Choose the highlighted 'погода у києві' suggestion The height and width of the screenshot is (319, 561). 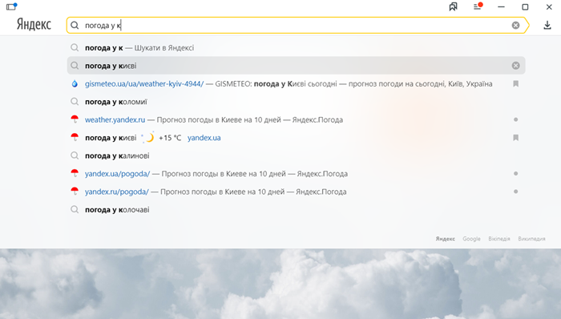(x=296, y=66)
